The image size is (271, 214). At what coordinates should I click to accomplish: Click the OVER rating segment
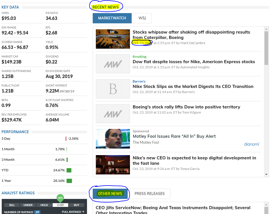coord(60,205)
